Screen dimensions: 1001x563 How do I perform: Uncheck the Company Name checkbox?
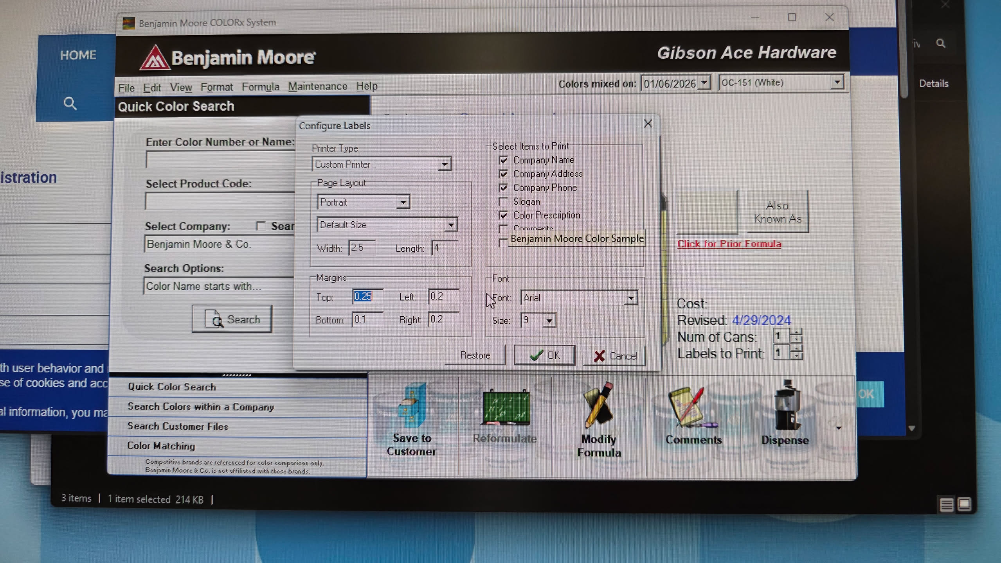(504, 160)
